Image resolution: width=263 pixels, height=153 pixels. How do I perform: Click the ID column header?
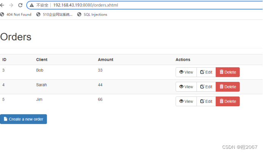point(4,60)
